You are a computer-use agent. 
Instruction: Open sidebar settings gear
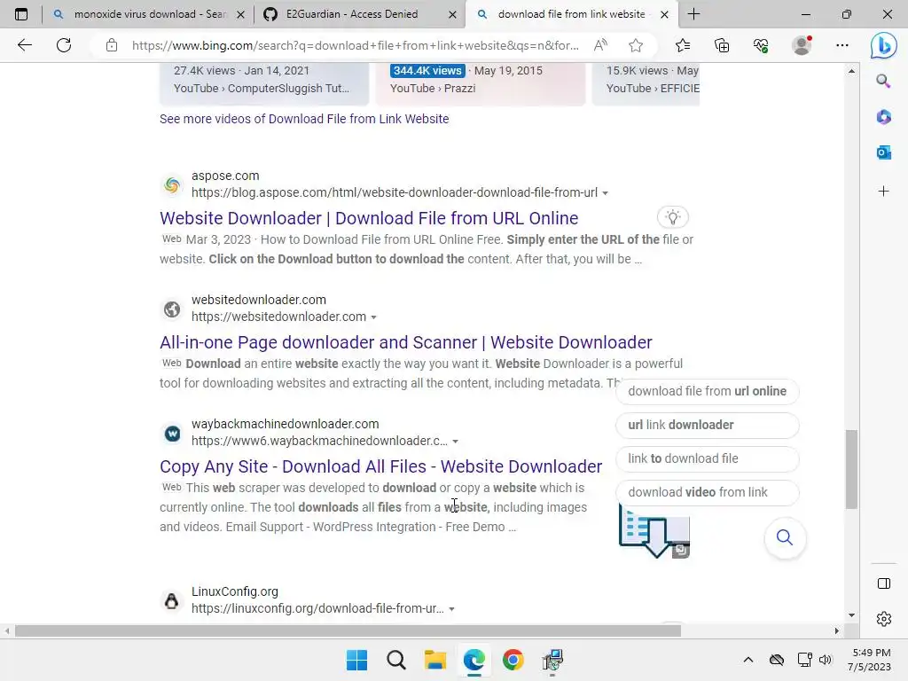(884, 619)
